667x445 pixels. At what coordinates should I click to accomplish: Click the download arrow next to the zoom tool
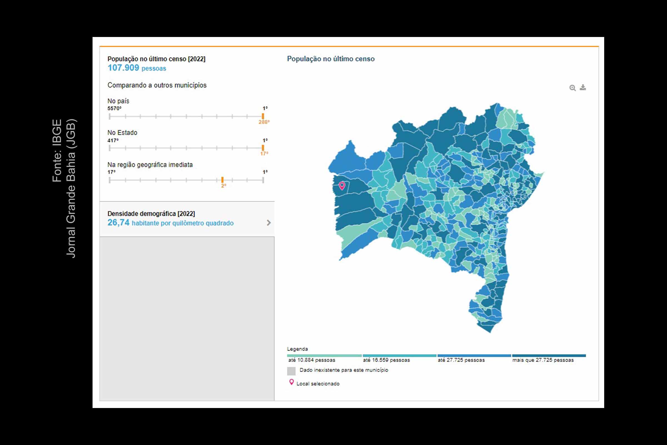583,88
